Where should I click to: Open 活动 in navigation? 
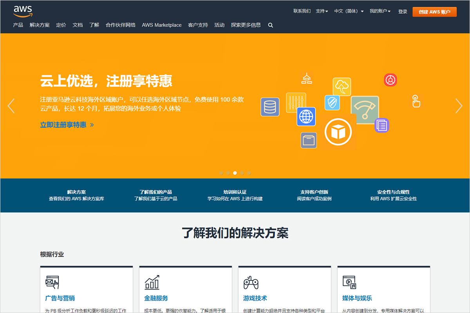(219, 25)
